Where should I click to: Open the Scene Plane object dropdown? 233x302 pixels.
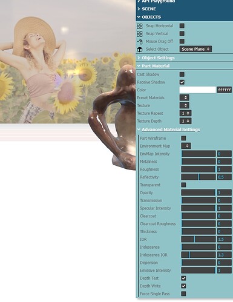pos(195,49)
